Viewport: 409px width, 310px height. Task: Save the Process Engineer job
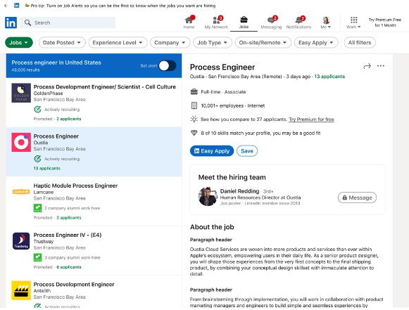247,151
